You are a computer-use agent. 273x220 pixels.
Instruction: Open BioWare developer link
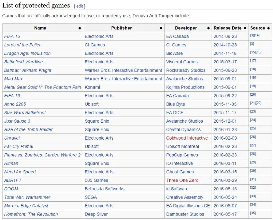(174, 53)
